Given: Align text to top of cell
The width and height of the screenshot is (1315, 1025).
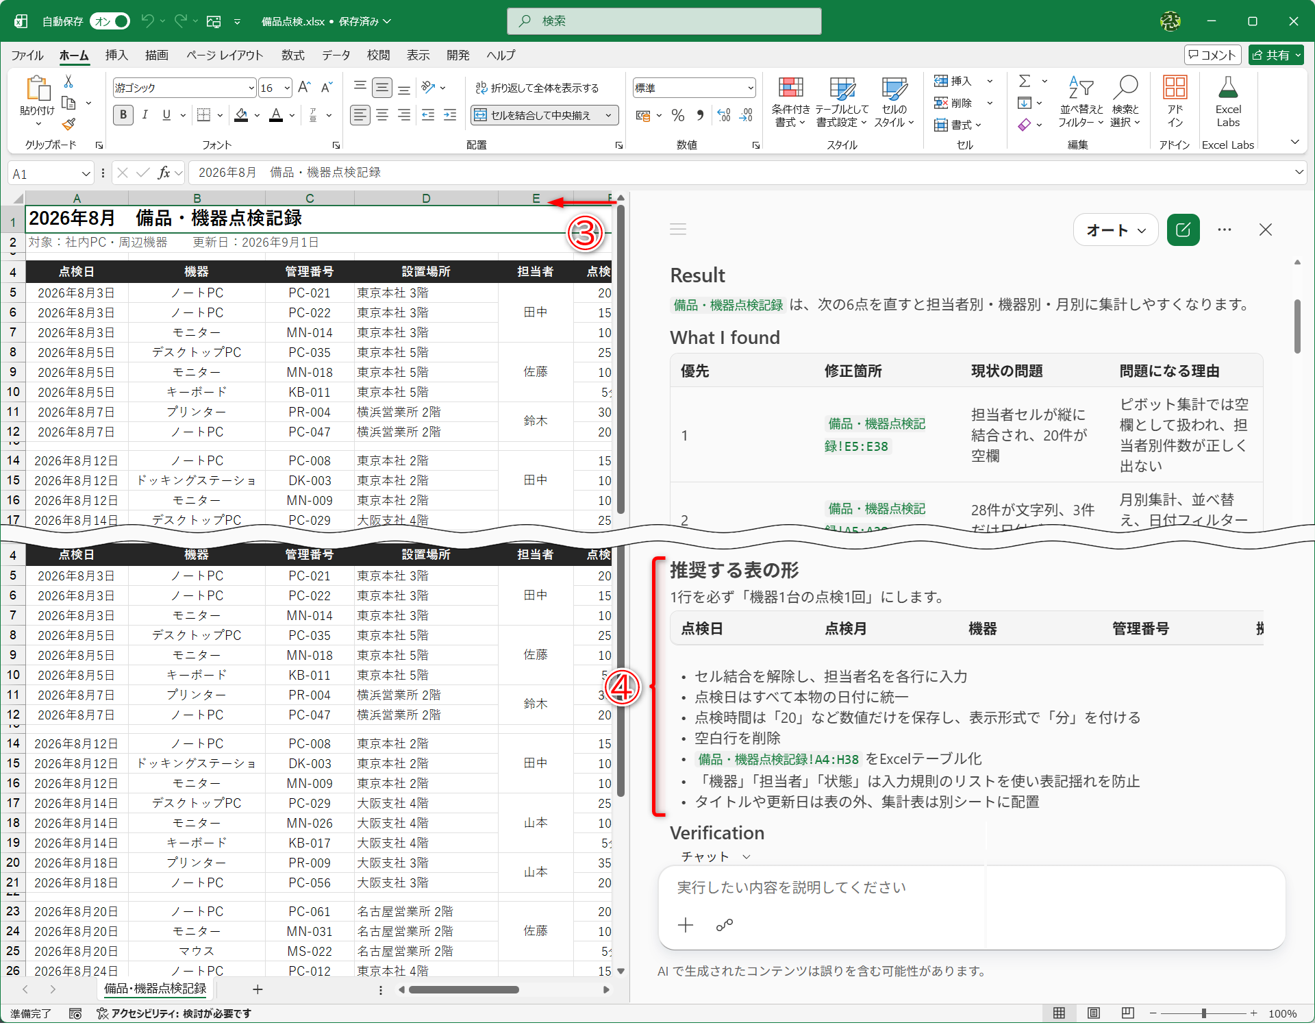Looking at the screenshot, I should pyautogui.click(x=360, y=88).
